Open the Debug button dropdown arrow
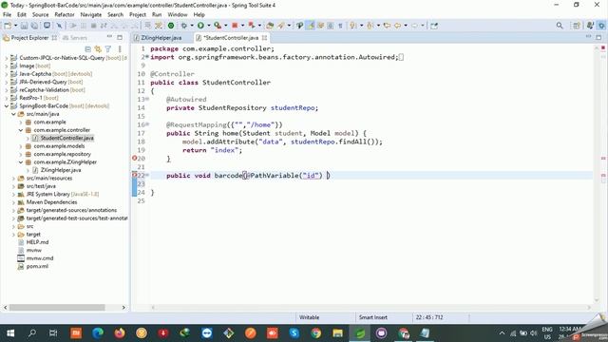The width and height of the screenshot is (608, 342). pos(192,26)
